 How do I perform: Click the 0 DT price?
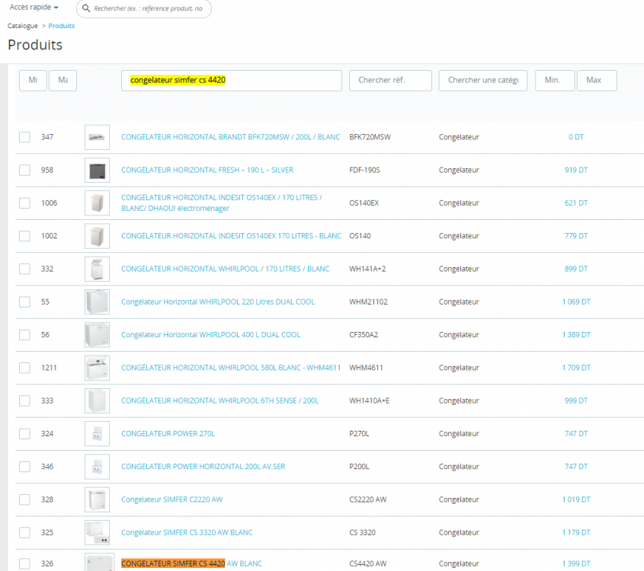click(x=576, y=137)
